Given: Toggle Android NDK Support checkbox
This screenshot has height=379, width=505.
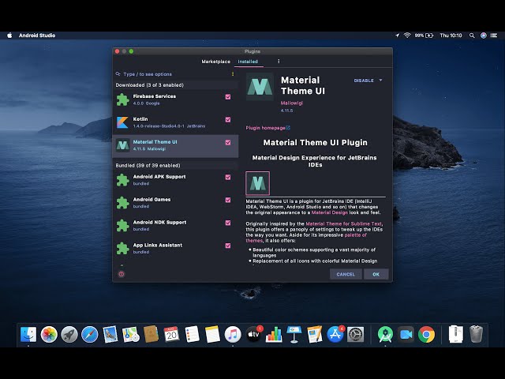Looking at the screenshot, I should [x=228, y=223].
